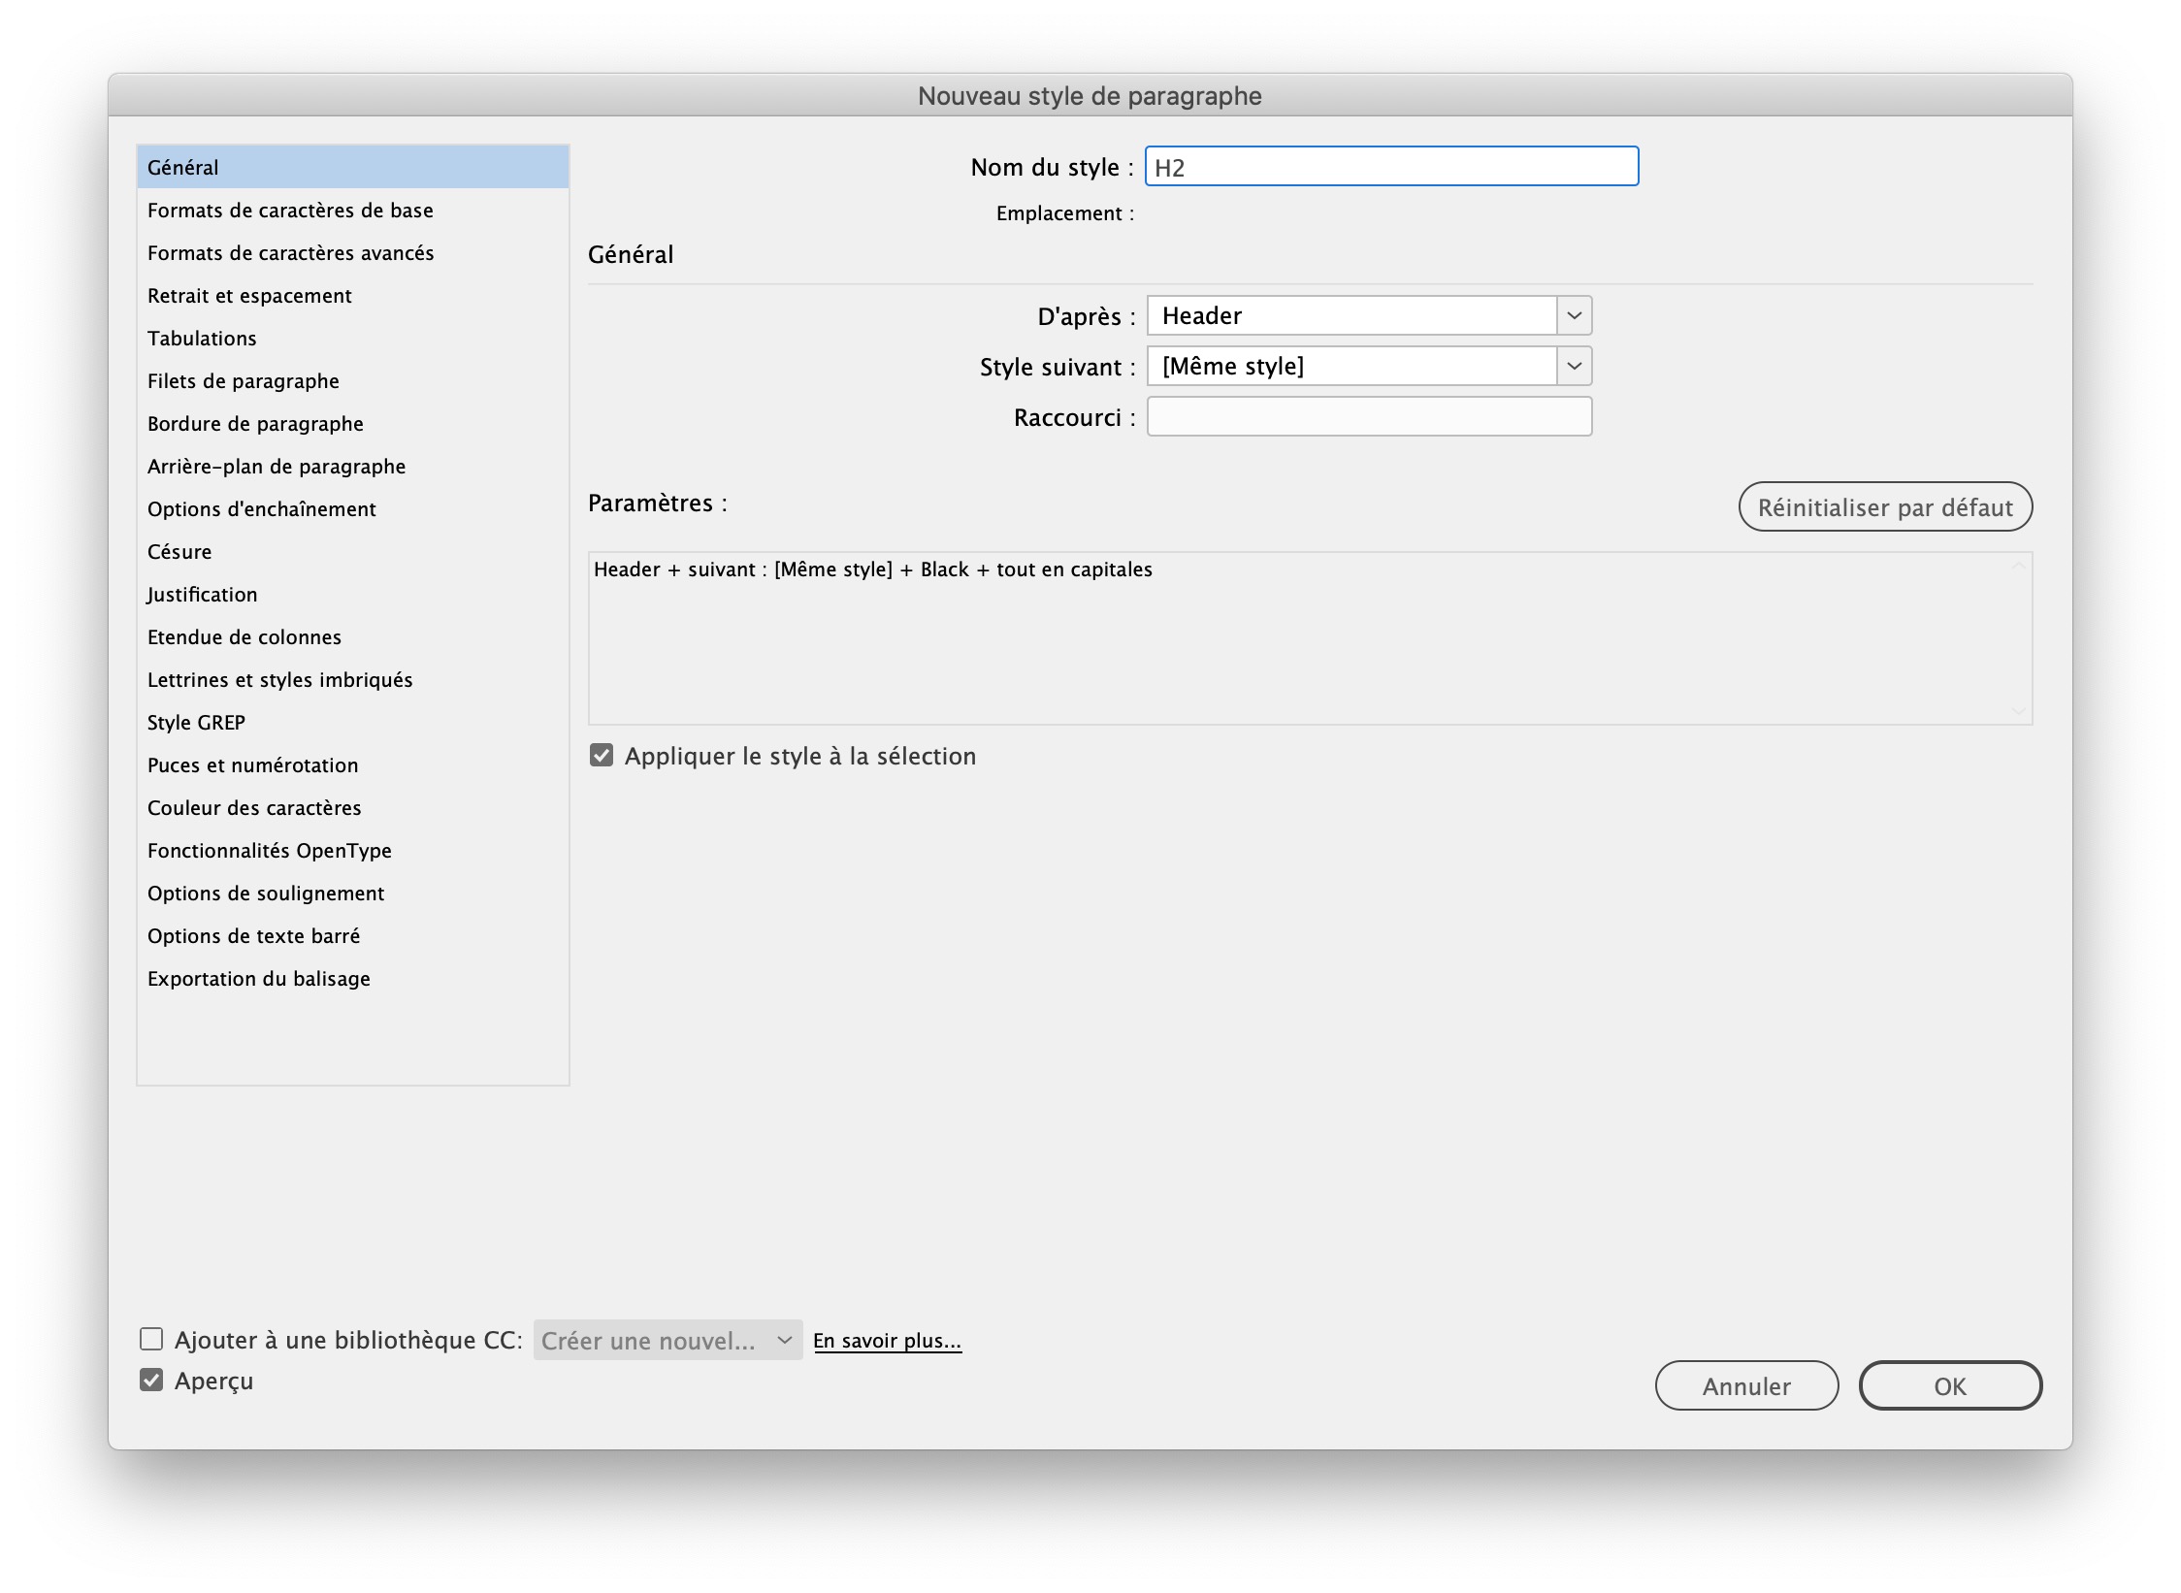The width and height of the screenshot is (2181, 1593).
Task: Confirm the dialog with OK
Action: [1949, 1385]
